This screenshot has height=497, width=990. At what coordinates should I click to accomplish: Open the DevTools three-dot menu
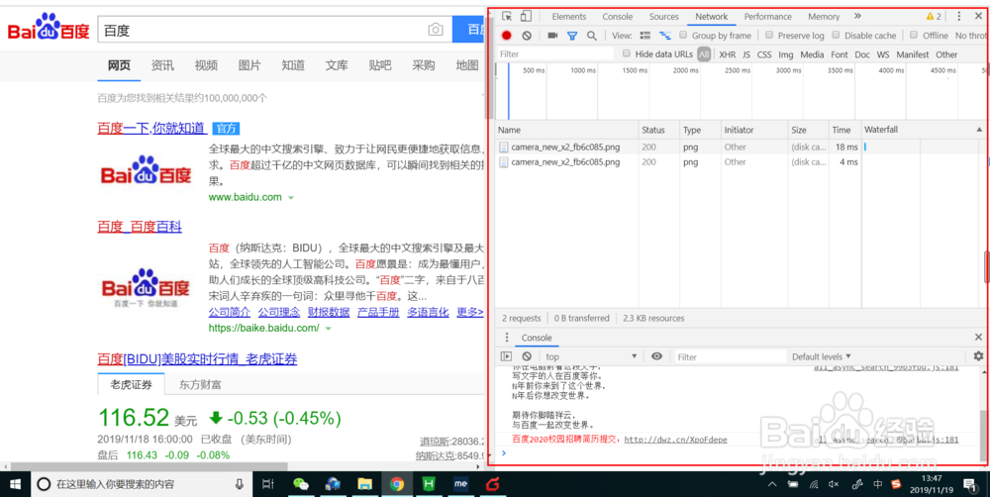959,17
